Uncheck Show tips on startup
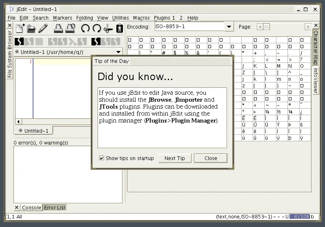Image resolution: width=325 pixels, height=227 pixels. pos(102,158)
